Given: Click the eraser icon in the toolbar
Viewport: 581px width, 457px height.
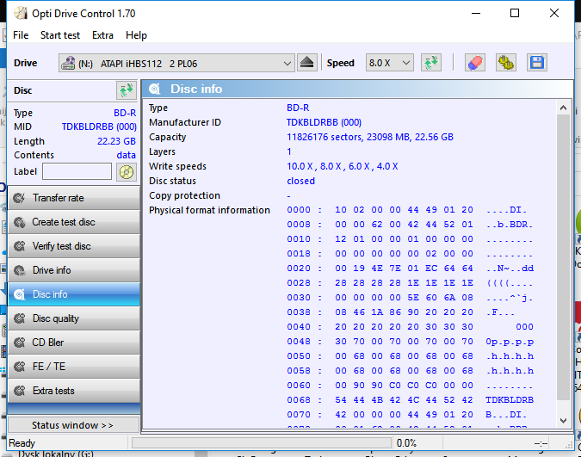Looking at the screenshot, I should tap(475, 63).
